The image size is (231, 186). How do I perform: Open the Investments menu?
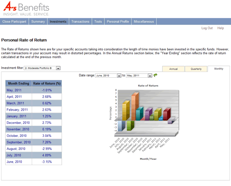58,21
